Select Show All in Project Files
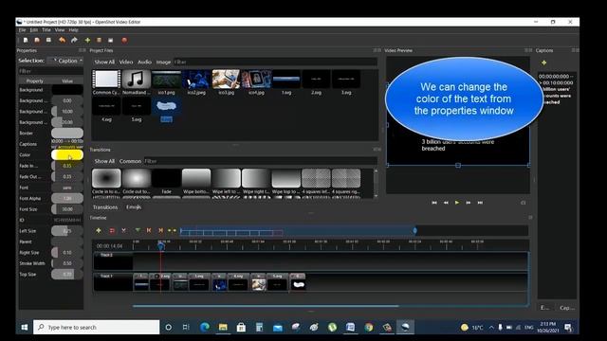The width and height of the screenshot is (607, 341). (104, 62)
